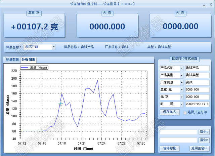
Task: Click the 保存样式 button
Action: [x=170, y=112]
